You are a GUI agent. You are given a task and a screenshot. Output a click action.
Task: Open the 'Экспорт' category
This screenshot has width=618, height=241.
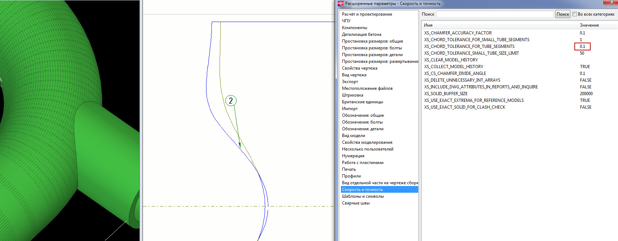click(x=350, y=82)
